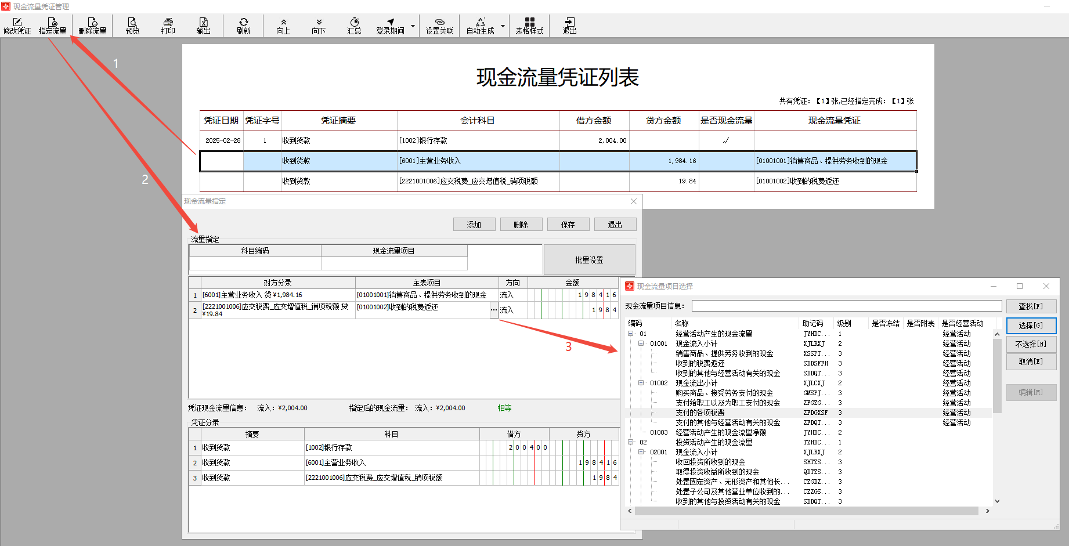Collapse the 02001 现金流入小计 node
The image size is (1069, 546).
[641, 452]
